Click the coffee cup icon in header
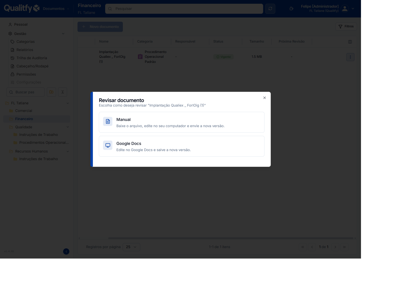This screenshot has height=287, width=401. (x=291, y=9)
